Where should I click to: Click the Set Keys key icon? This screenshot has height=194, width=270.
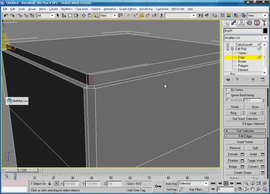point(158,186)
